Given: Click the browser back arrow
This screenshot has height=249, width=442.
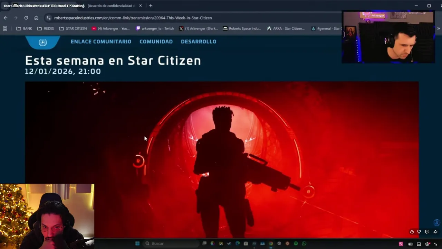Looking at the screenshot, I should click(x=6, y=18).
